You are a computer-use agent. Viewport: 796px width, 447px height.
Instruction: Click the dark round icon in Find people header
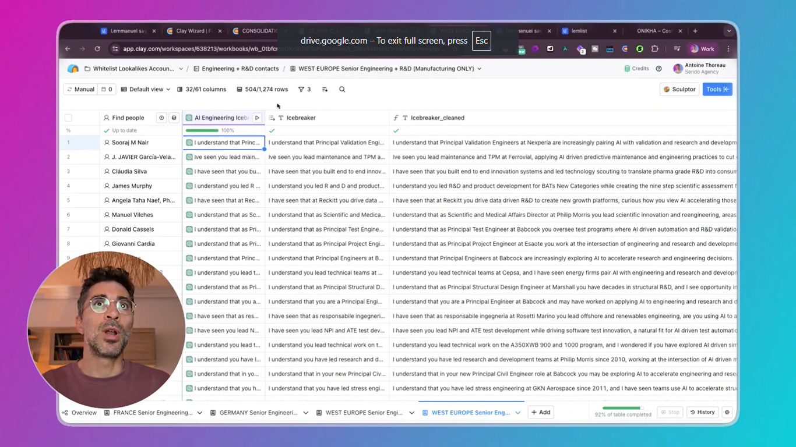click(x=174, y=118)
